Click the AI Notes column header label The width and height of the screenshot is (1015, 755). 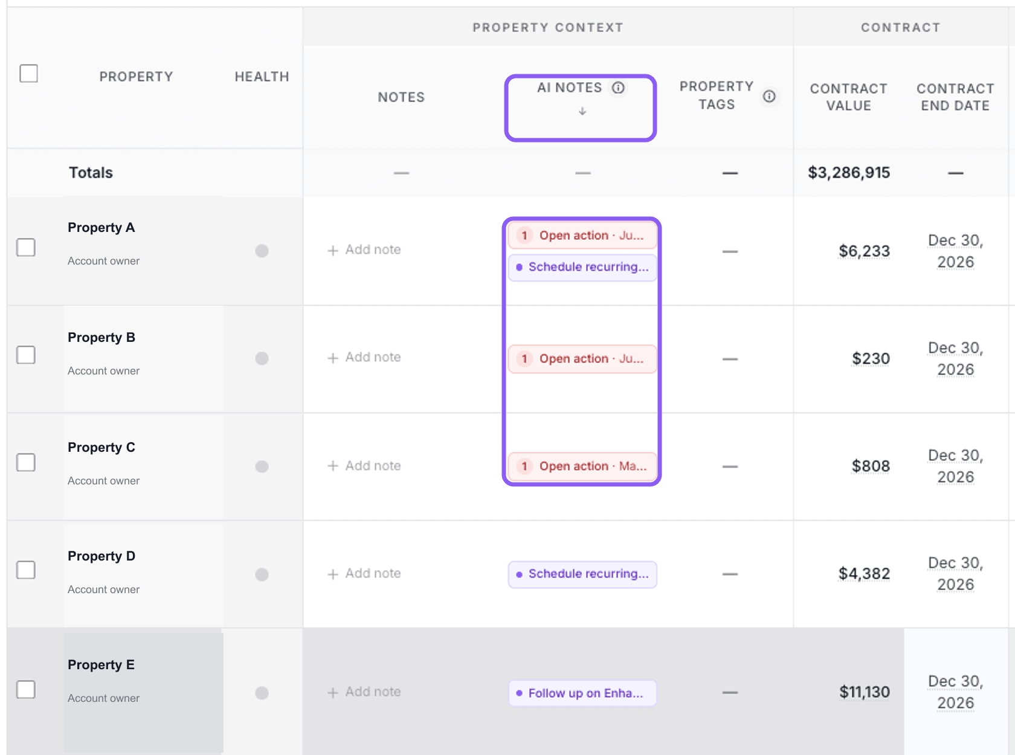[x=569, y=88]
